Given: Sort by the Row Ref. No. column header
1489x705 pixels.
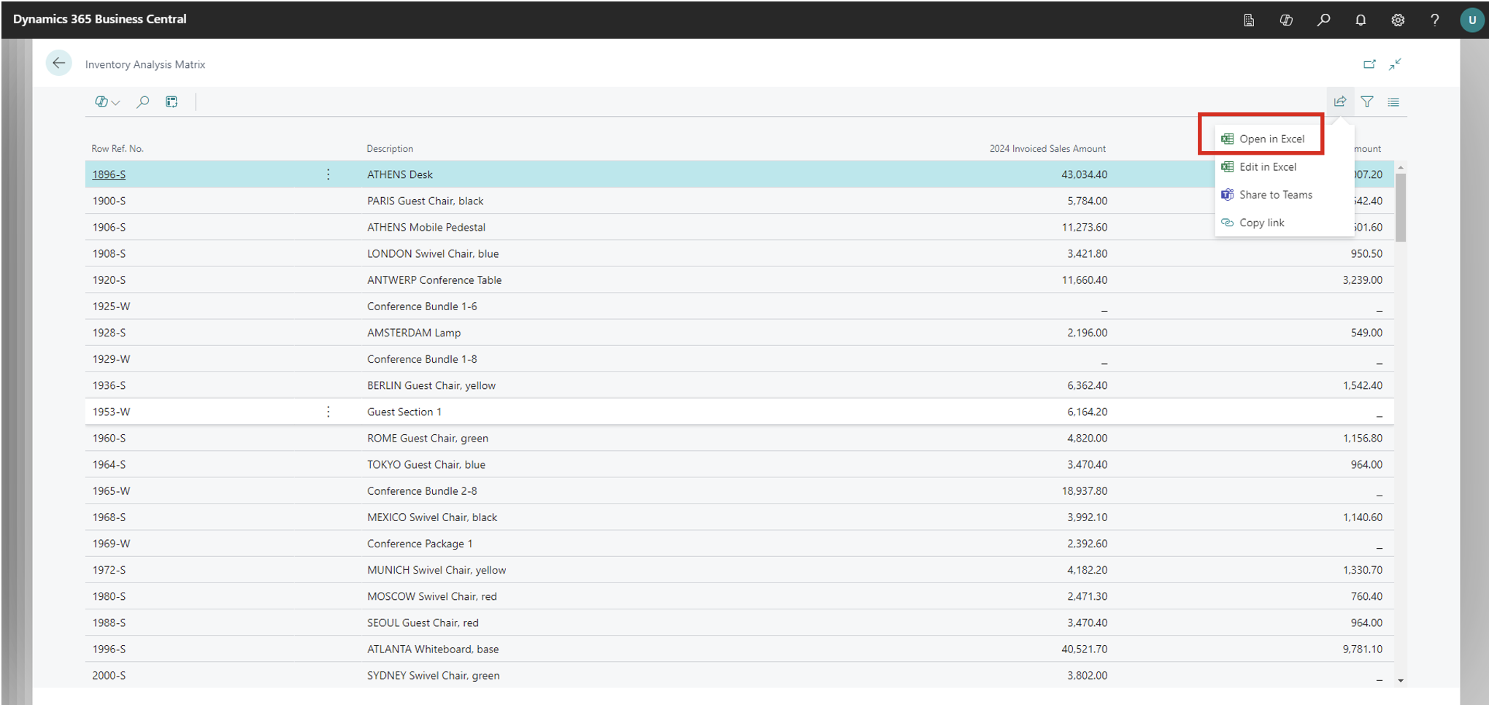Looking at the screenshot, I should click(118, 149).
